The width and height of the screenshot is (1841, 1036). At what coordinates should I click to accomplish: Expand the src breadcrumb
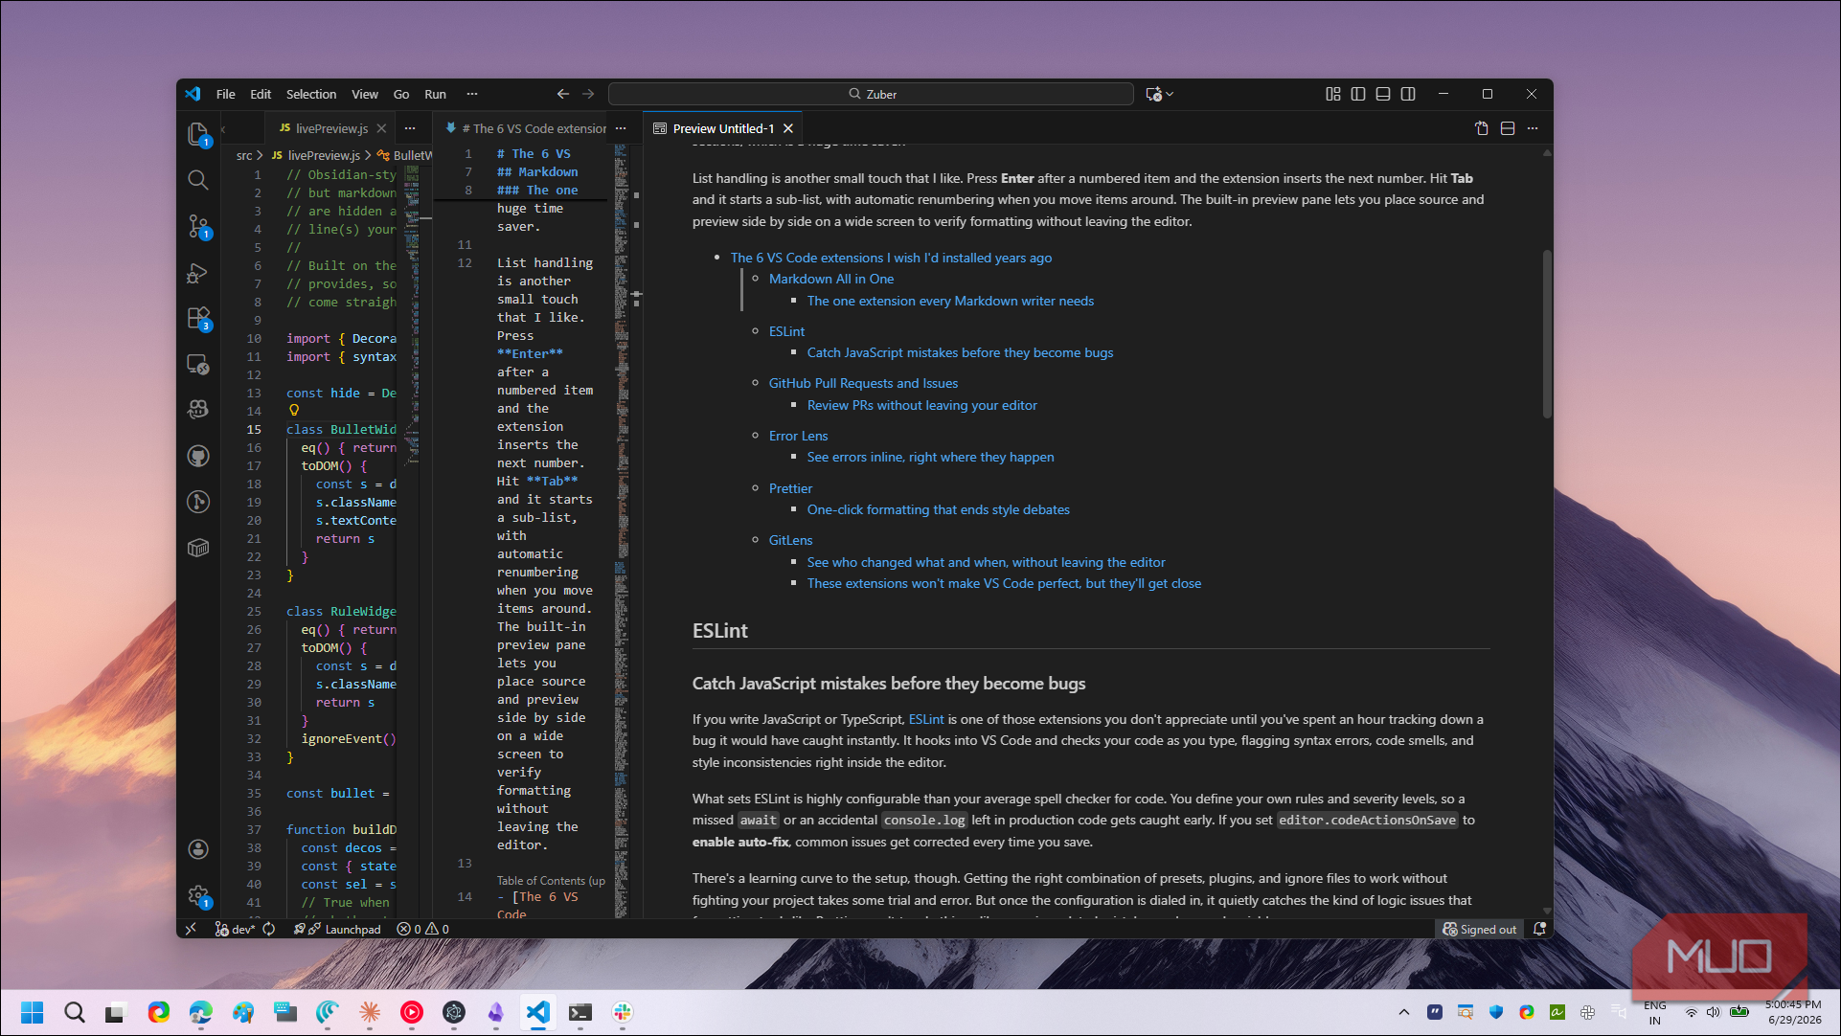click(244, 155)
